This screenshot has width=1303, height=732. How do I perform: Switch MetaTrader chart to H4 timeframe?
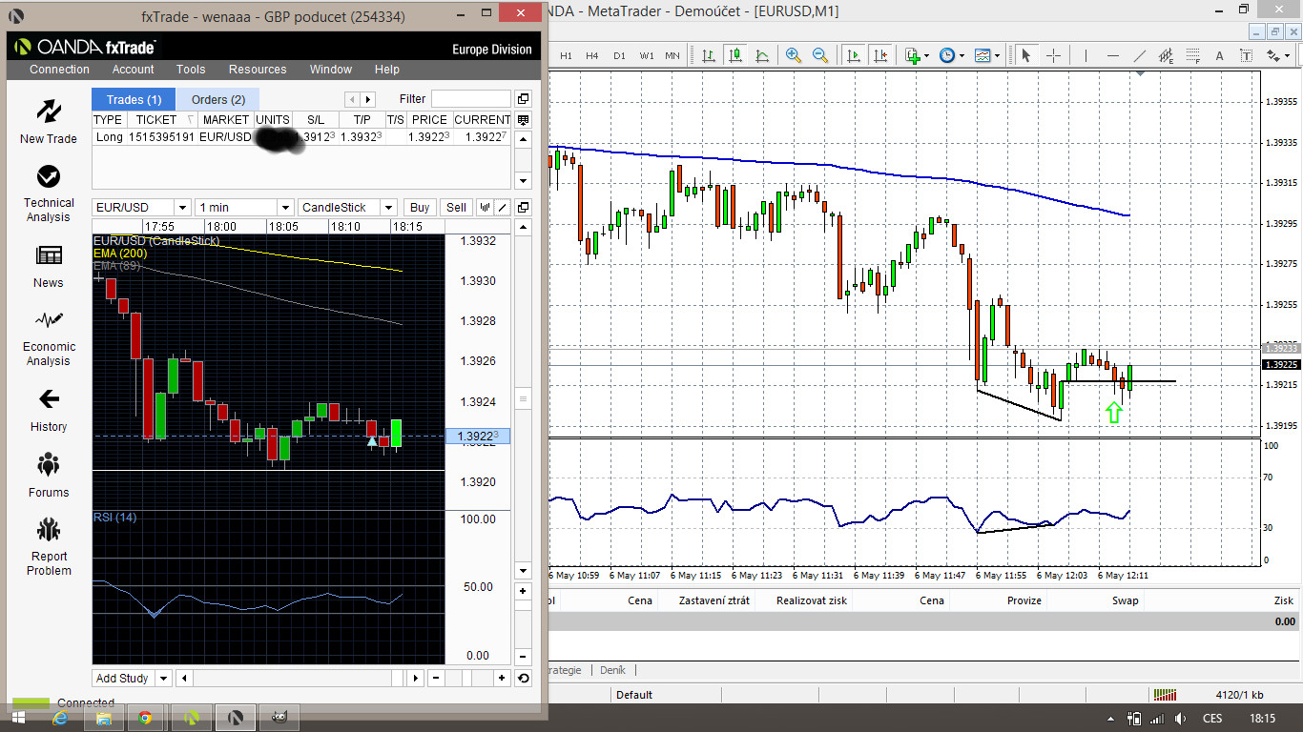click(592, 55)
